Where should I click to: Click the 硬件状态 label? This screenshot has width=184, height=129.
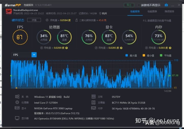[x=18, y=20]
